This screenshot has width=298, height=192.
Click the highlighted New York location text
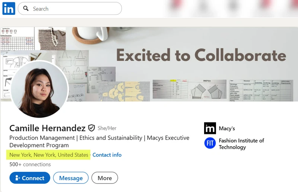coord(49,155)
